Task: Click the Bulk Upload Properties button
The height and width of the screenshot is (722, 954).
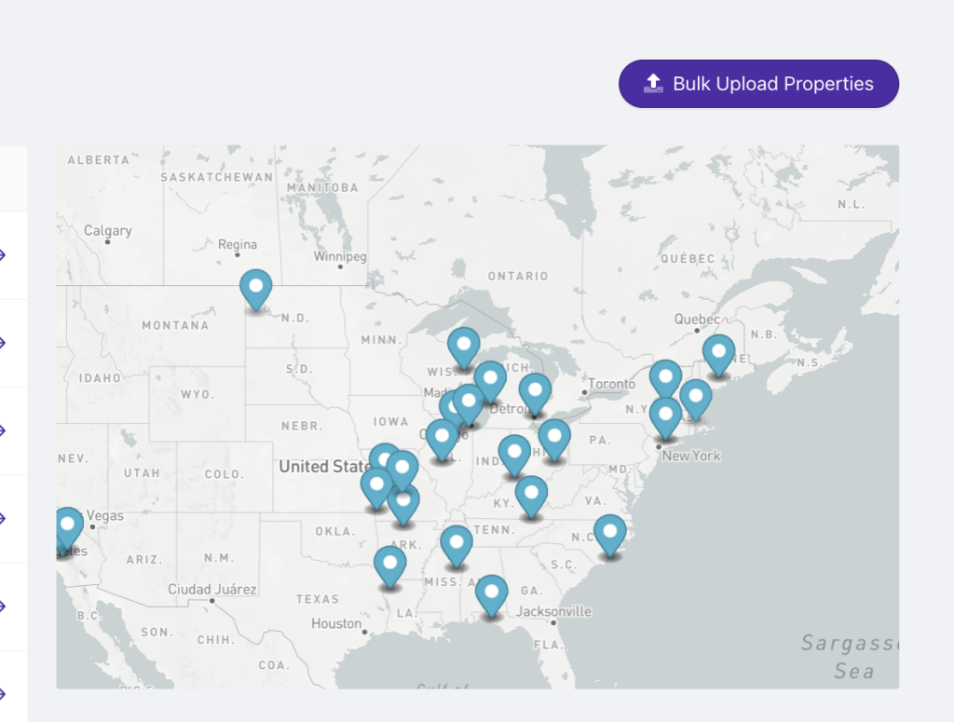Action: coord(758,84)
